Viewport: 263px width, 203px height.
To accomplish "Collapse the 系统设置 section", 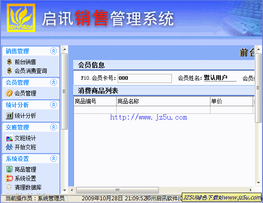I will 53,159.
